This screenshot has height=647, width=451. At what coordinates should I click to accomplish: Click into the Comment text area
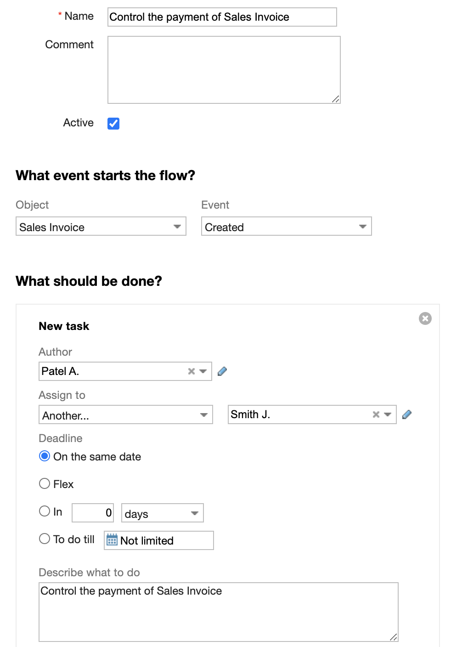pyautogui.click(x=224, y=70)
